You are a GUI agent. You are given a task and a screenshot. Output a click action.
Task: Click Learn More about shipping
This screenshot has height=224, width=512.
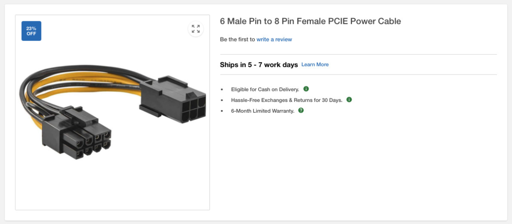tap(315, 64)
